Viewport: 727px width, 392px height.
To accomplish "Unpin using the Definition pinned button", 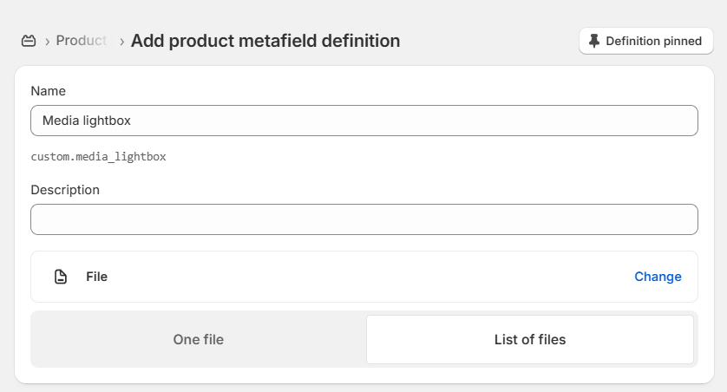I will tap(645, 41).
